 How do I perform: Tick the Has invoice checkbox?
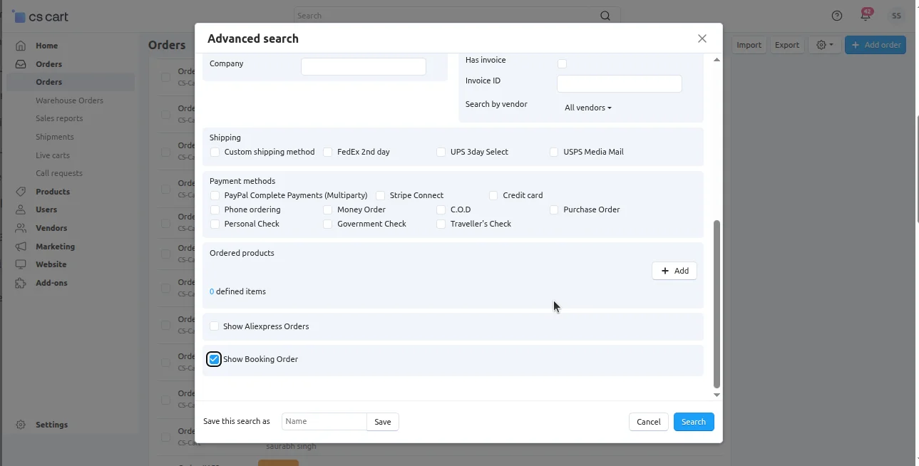[x=562, y=63]
